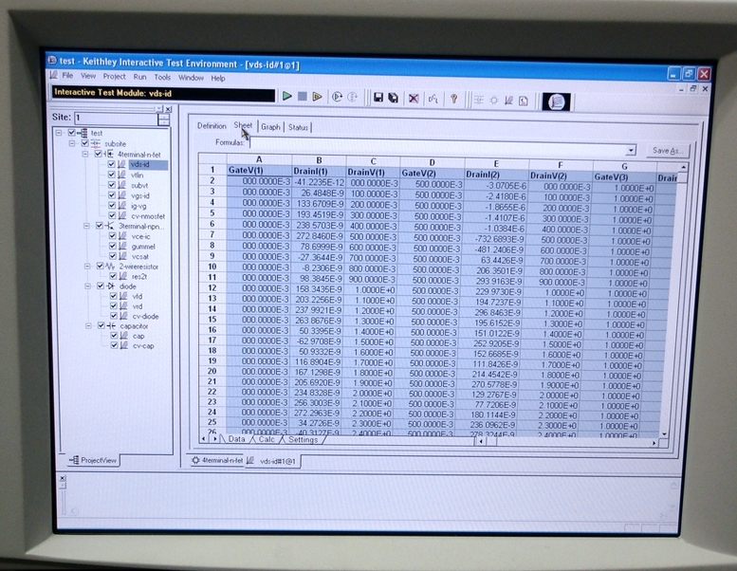Viewport: 737px width, 571px height.
Task: Open the Formulas dropdown arrow
Action: tap(631, 151)
